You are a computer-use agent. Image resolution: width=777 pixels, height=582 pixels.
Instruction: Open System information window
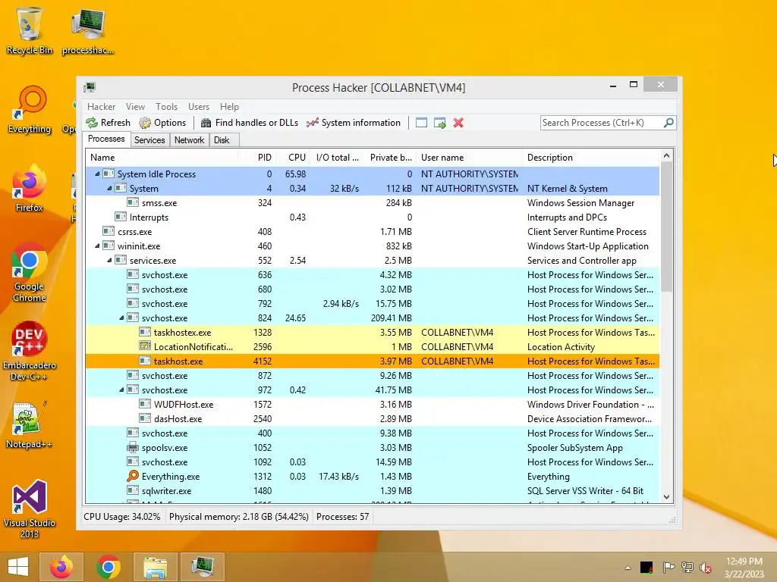click(354, 123)
